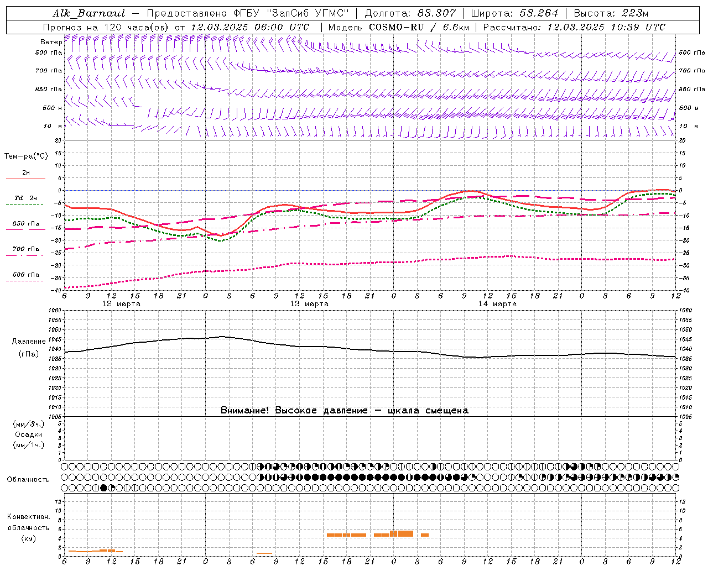The width and height of the screenshot is (708, 566).
Task: Click the Alk_Barnaul station title
Action: pos(89,13)
